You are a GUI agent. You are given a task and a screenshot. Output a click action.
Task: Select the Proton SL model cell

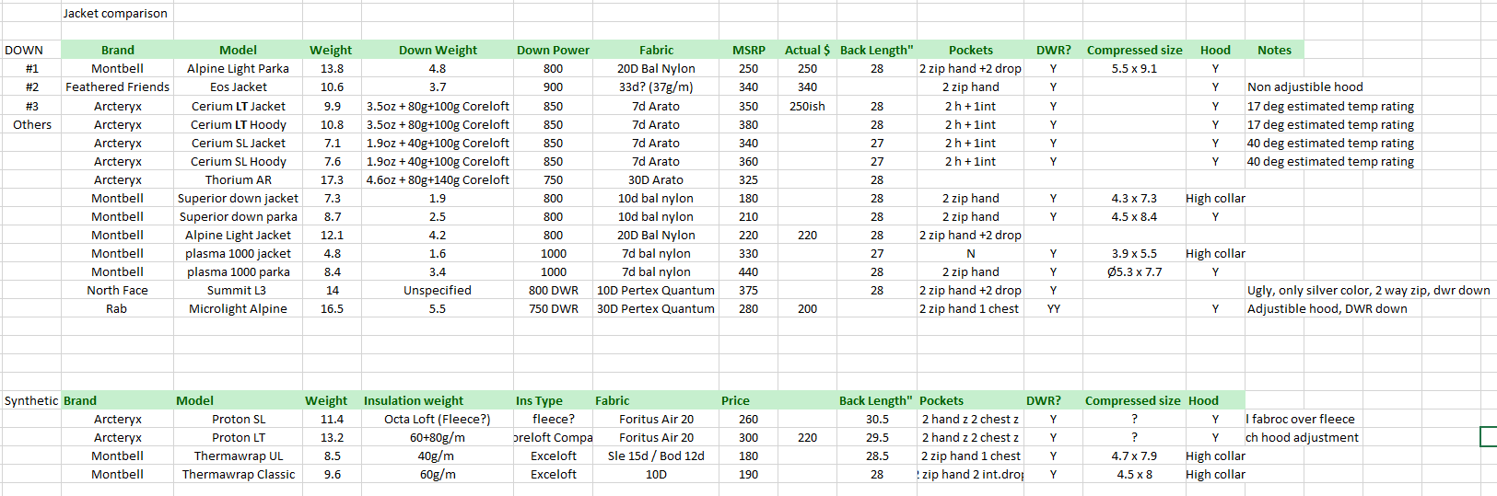coord(238,419)
